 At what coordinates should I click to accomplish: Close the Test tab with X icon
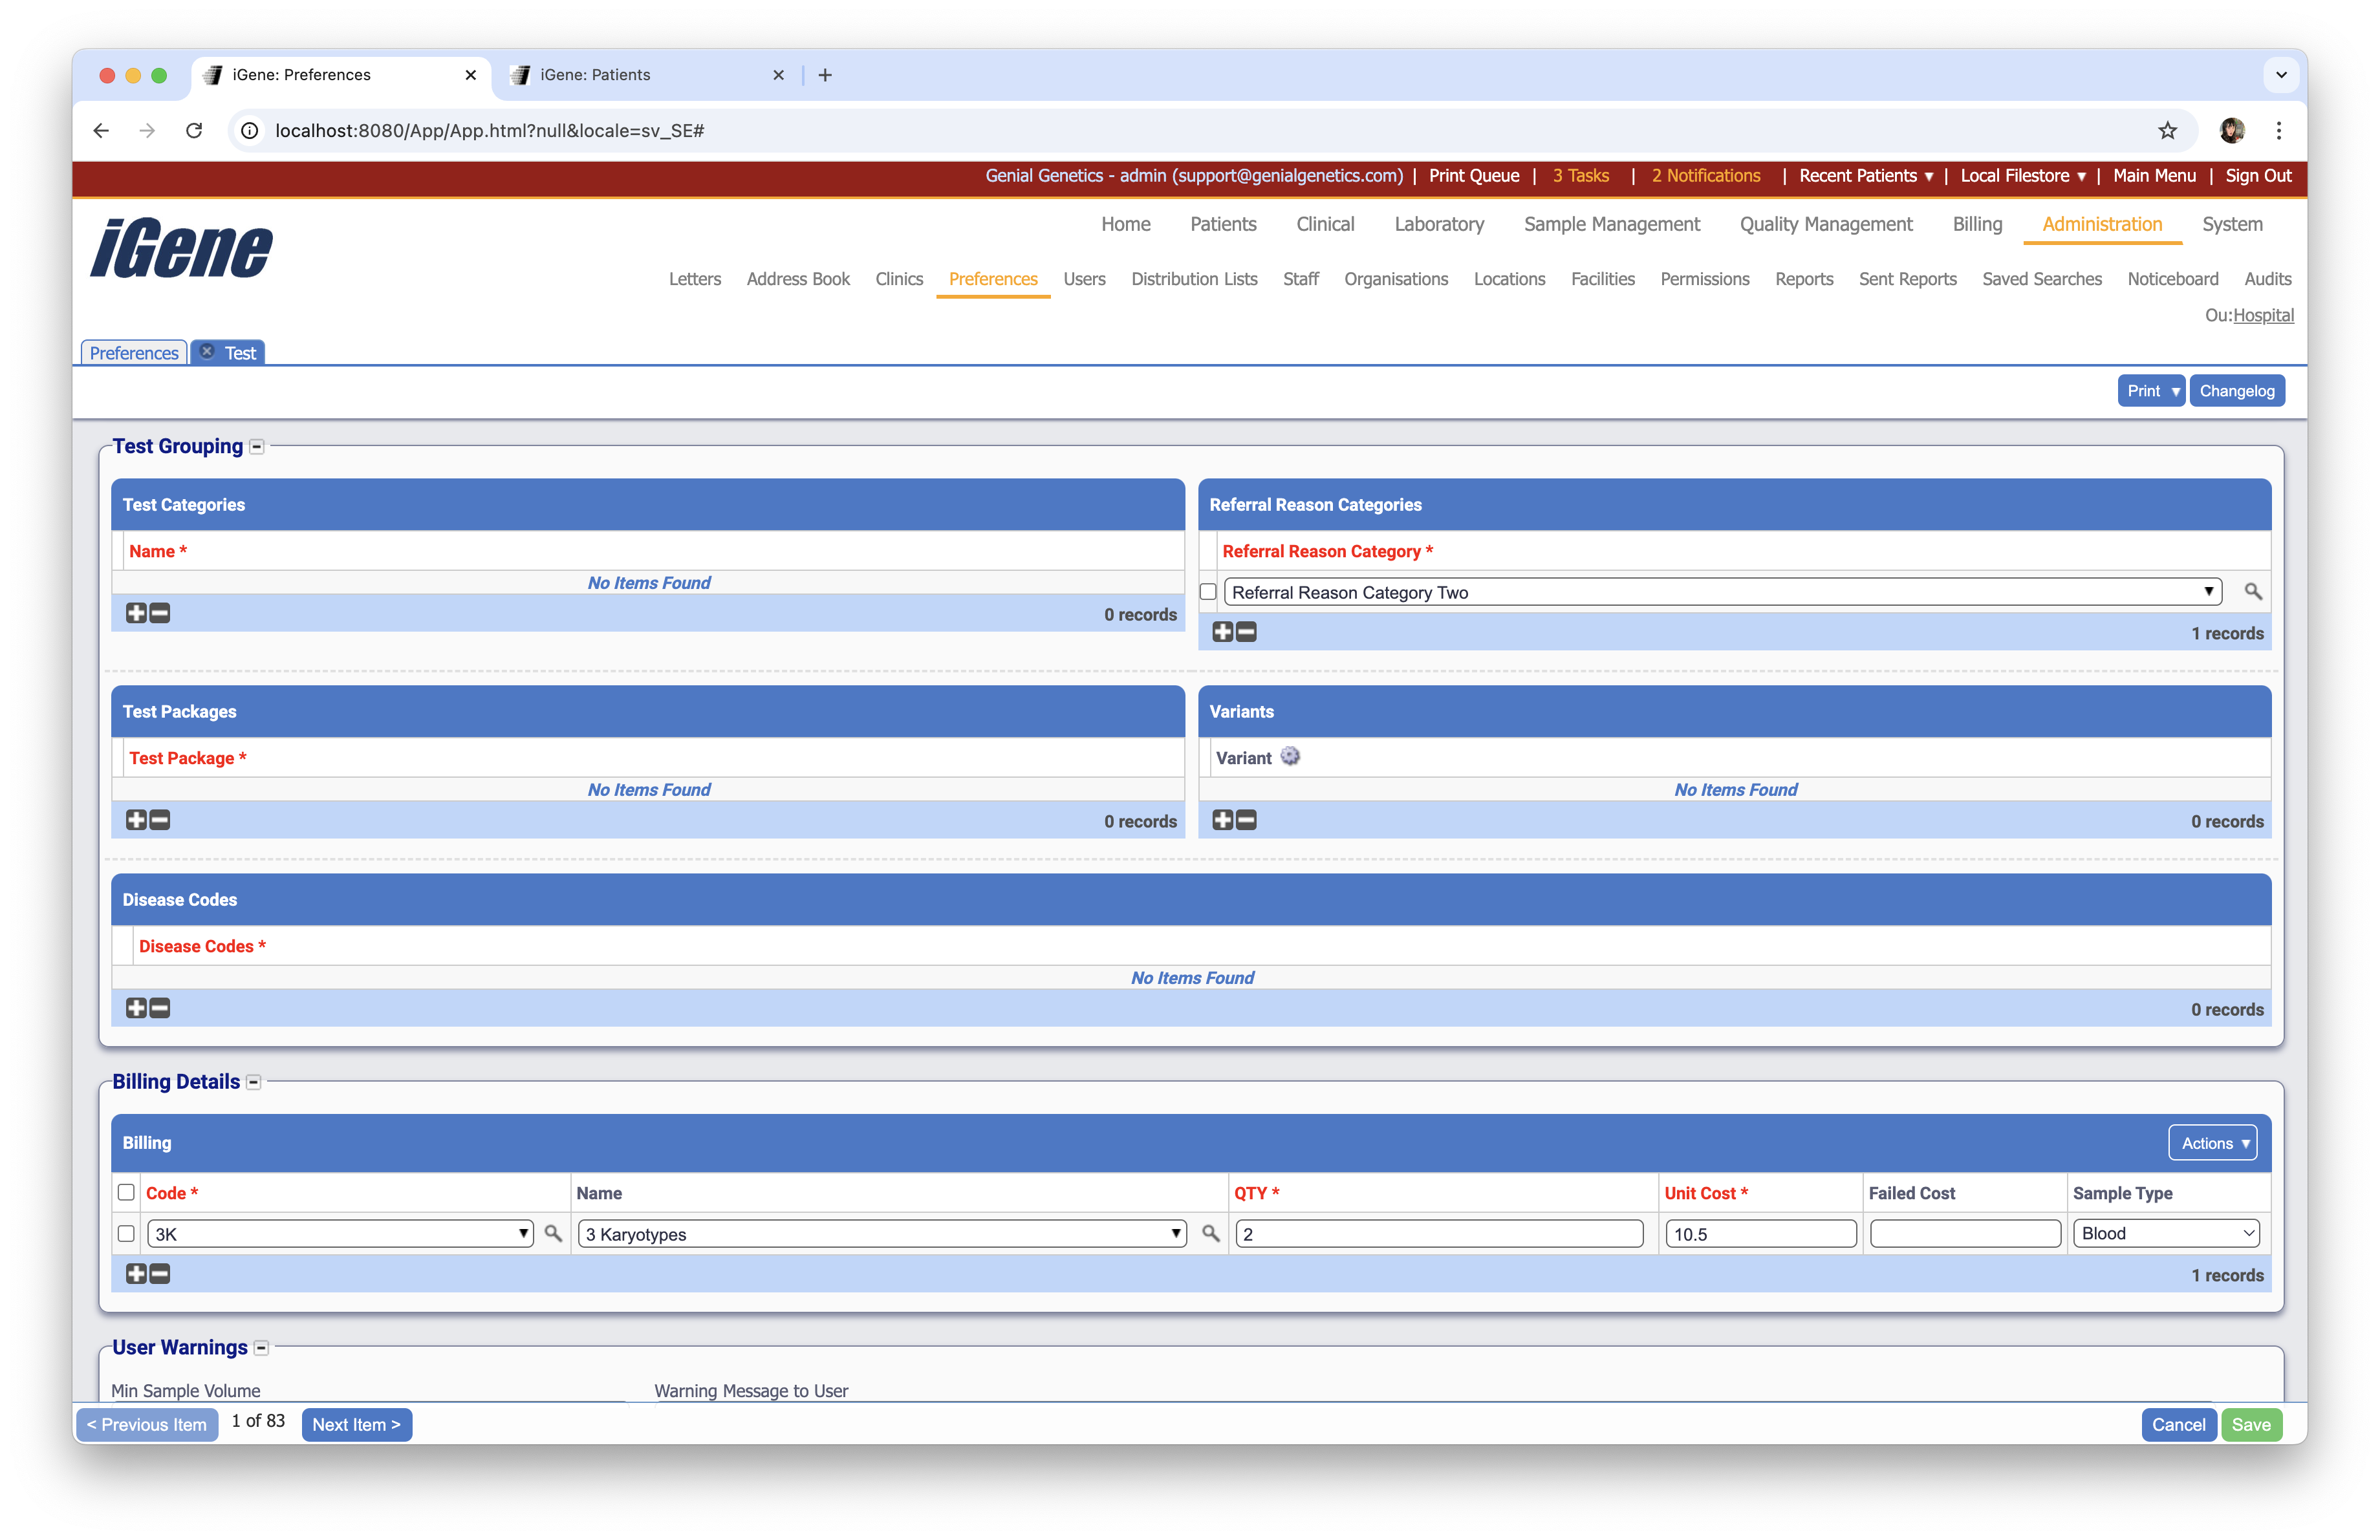point(207,352)
